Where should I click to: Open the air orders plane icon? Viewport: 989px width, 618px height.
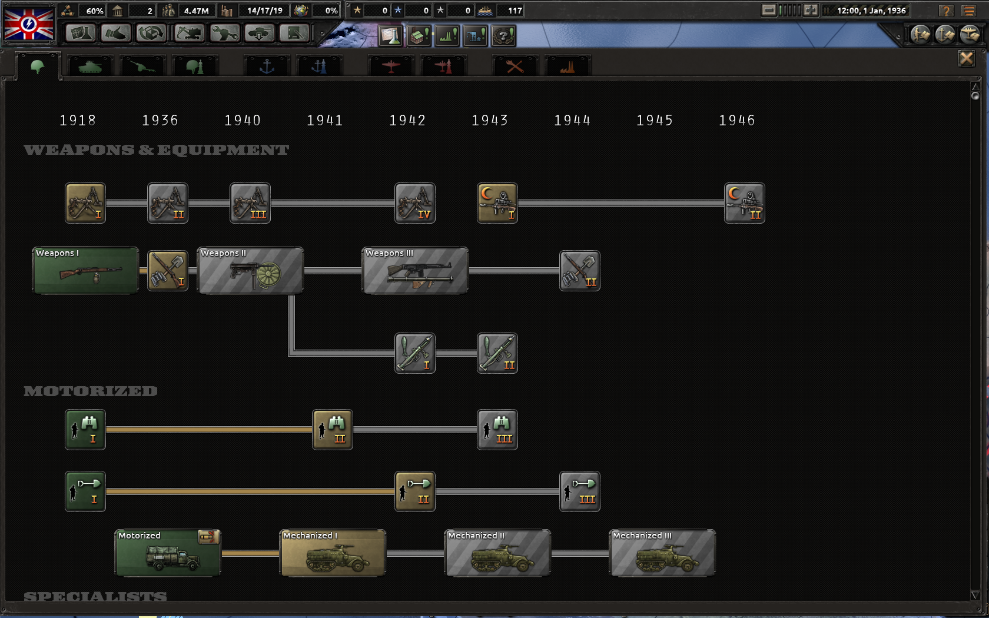(x=970, y=35)
